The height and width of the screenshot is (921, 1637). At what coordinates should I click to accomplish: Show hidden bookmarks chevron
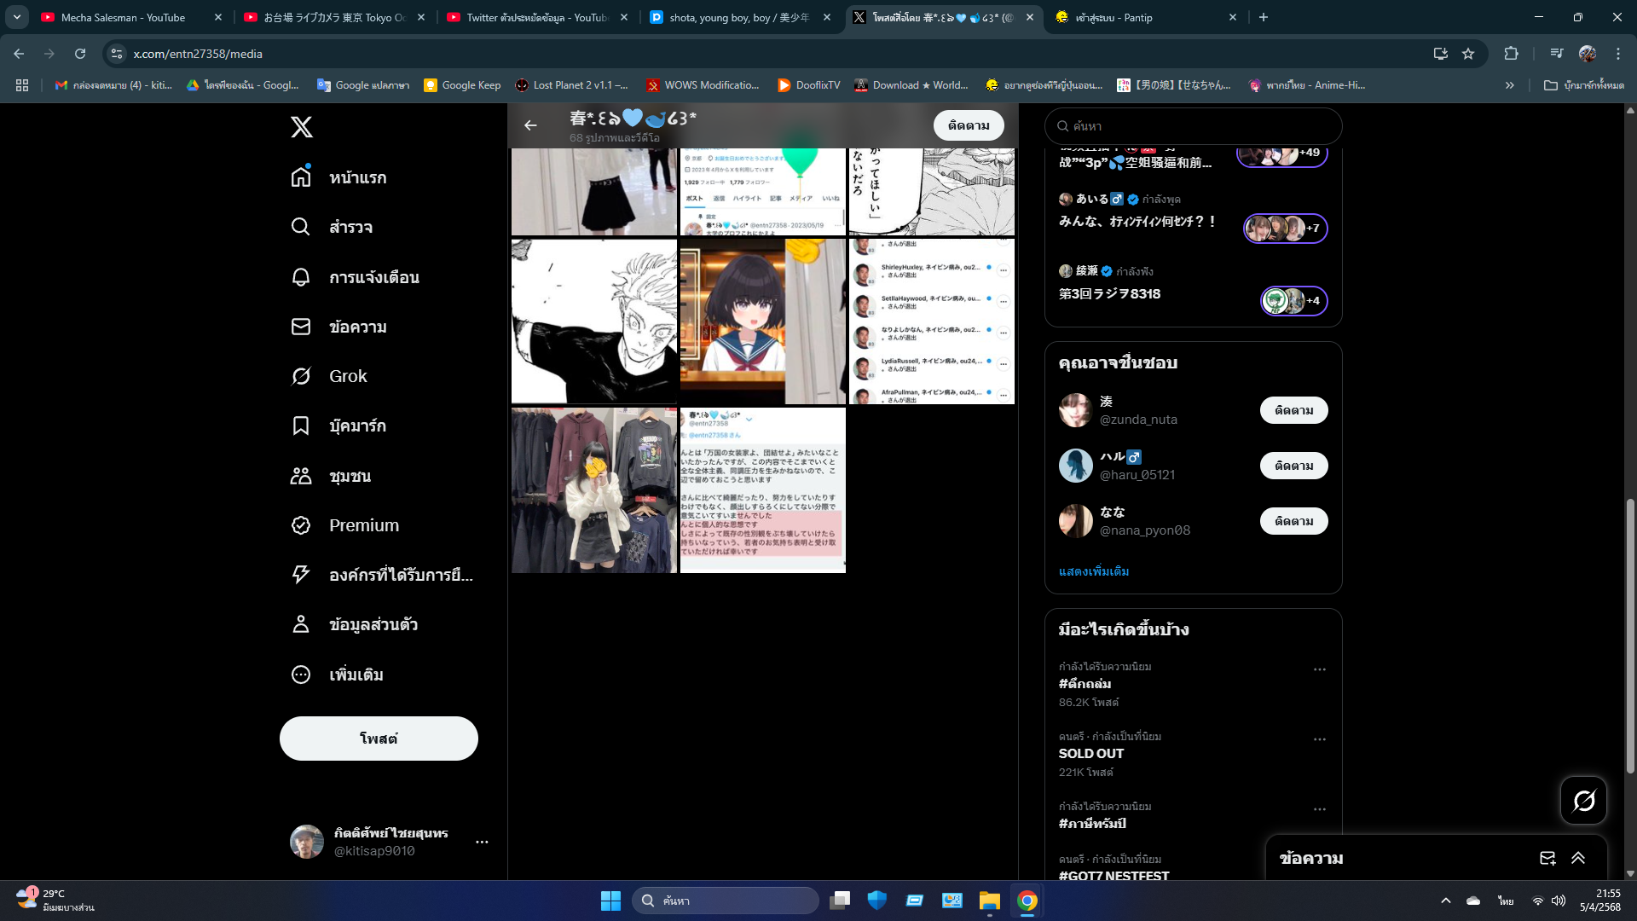pyautogui.click(x=1510, y=85)
